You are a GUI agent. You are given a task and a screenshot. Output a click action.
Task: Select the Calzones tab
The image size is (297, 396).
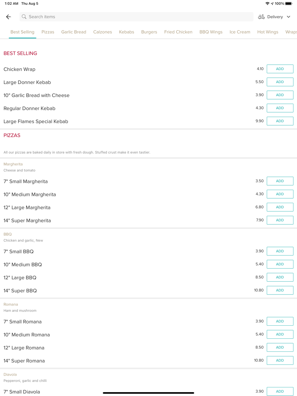(x=102, y=32)
